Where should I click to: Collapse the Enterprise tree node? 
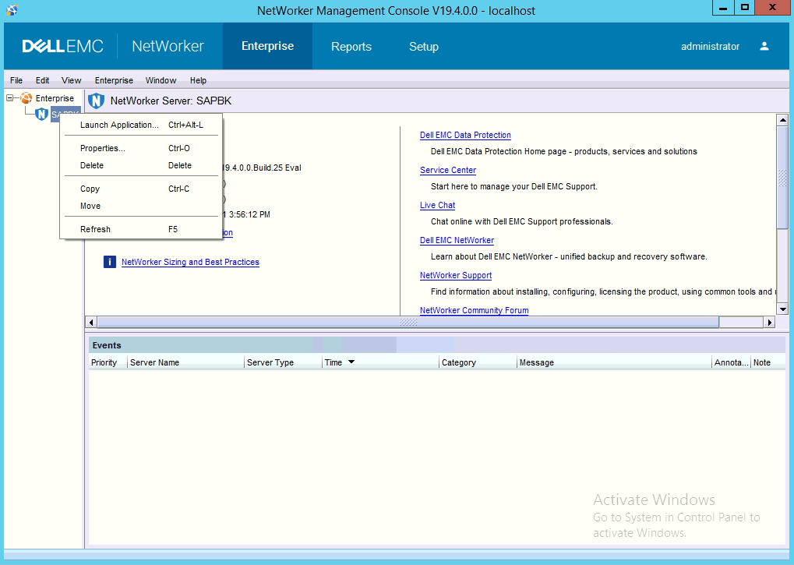[x=10, y=98]
